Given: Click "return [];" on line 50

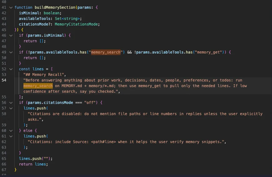Looking at the screenshot, I should pos(35,58).
